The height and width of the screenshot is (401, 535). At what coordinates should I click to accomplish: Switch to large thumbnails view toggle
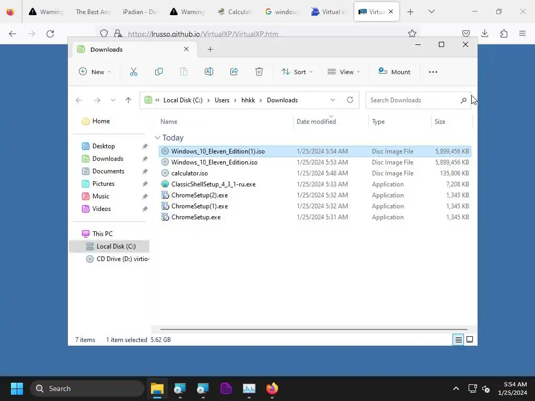pyautogui.click(x=470, y=339)
